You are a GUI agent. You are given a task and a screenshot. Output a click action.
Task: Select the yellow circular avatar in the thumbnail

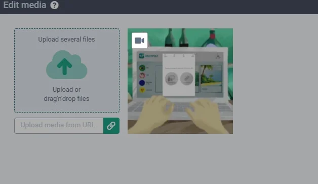tap(142, 90)
